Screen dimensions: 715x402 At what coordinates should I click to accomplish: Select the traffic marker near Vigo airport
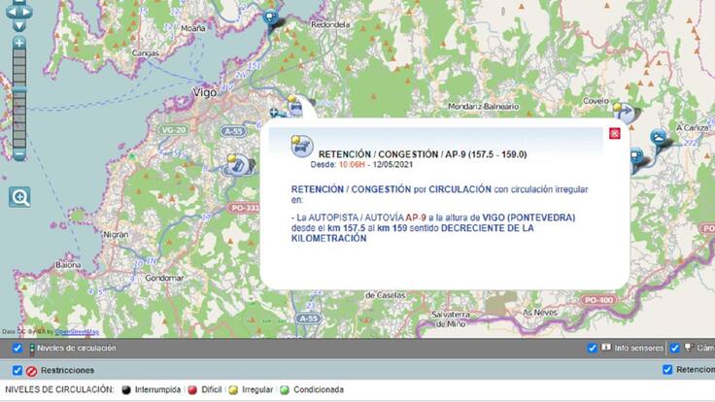293,105
